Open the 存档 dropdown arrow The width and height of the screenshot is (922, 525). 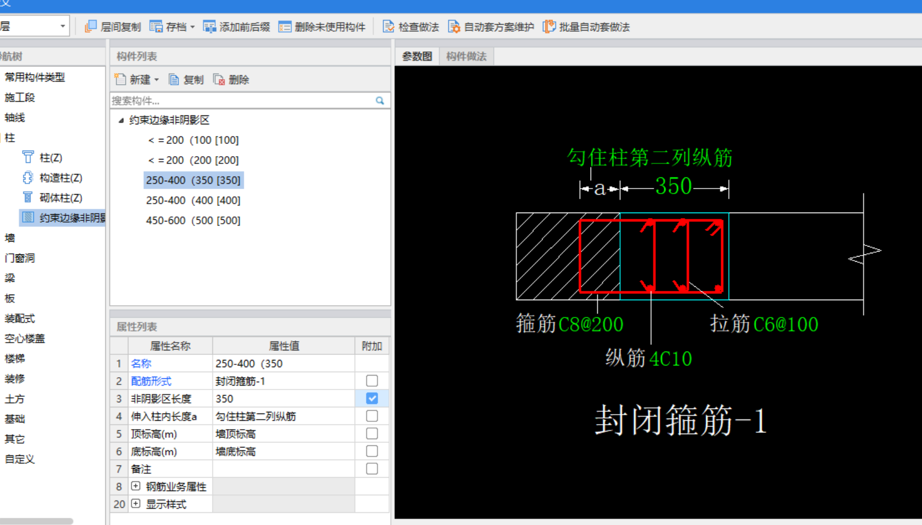point(192,27)
